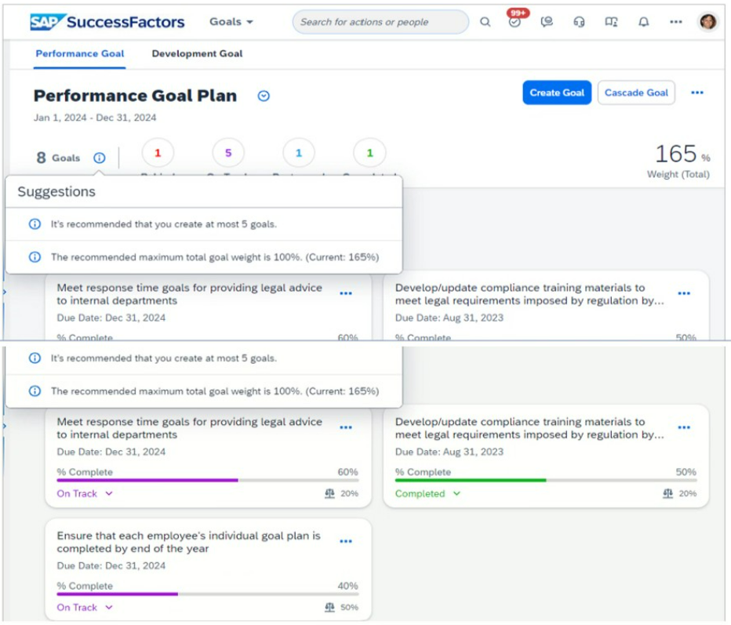Open the notifications bell icon
Screen dimensions: 731x625
(x=643, y=22)
